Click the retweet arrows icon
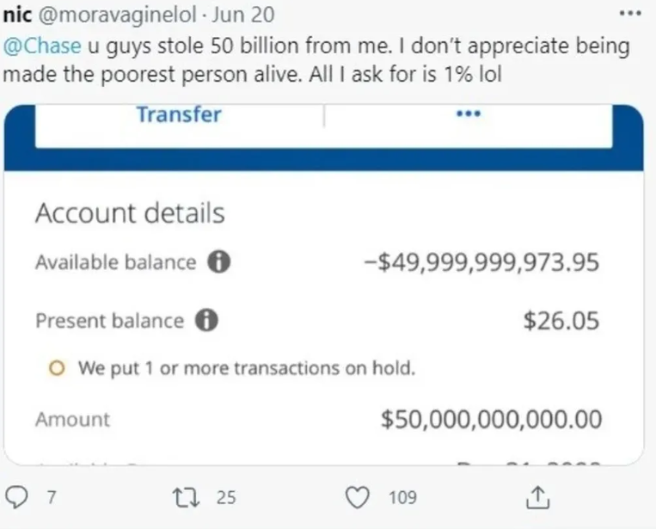This screenshot has width=656, height=529. click(x=185, y=497)
